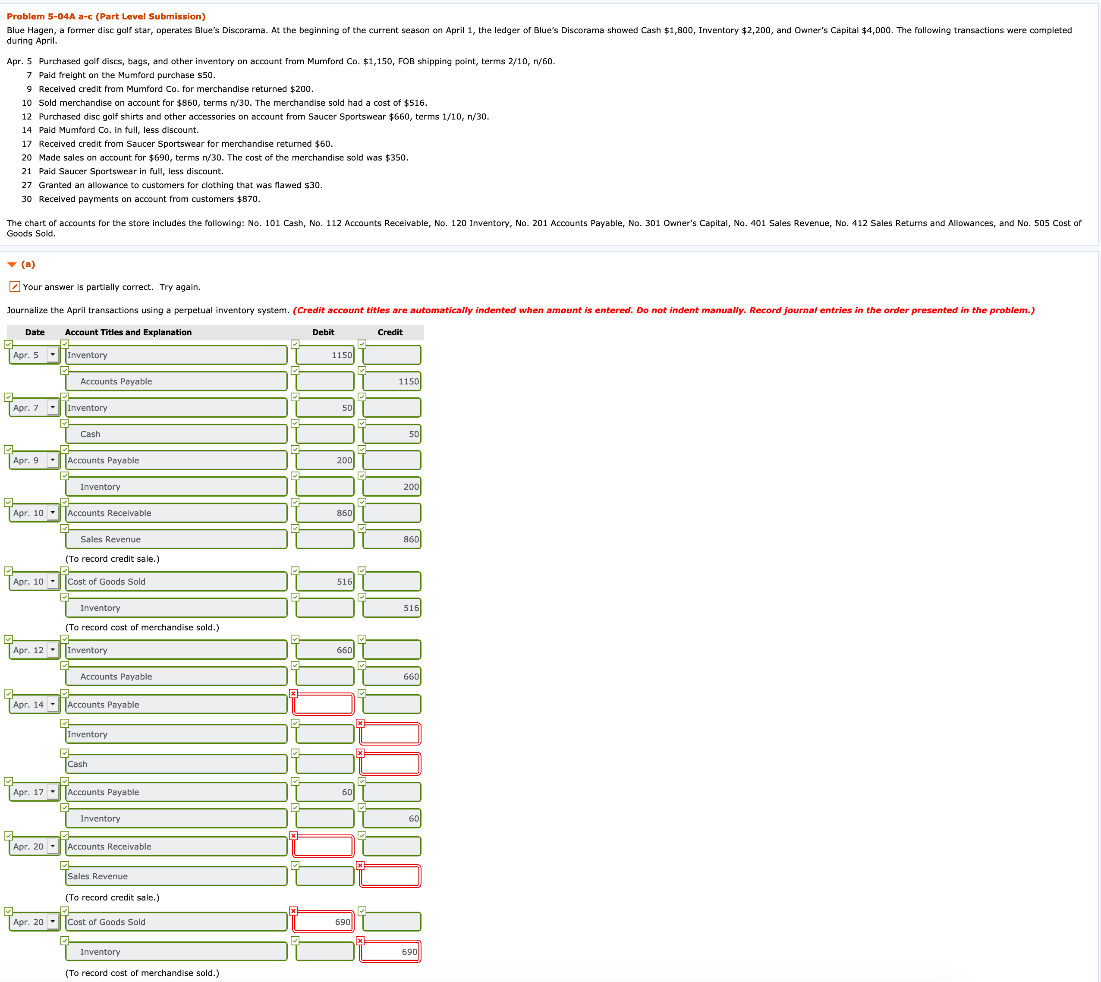Open the Apr. 5 date dropdown
The image size is (1101, 982).
point(52,355)
